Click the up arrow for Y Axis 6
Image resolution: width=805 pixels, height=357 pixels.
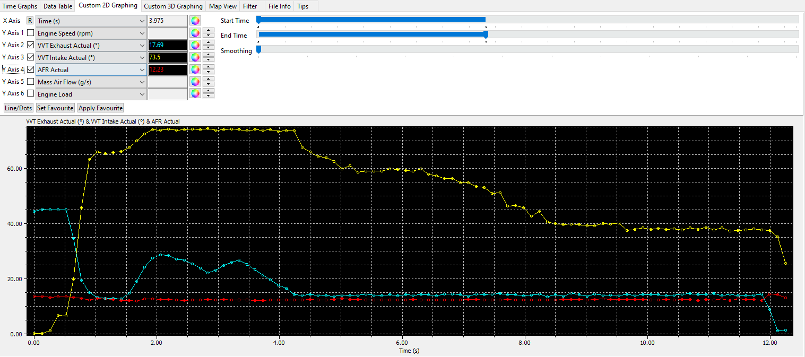209,91
